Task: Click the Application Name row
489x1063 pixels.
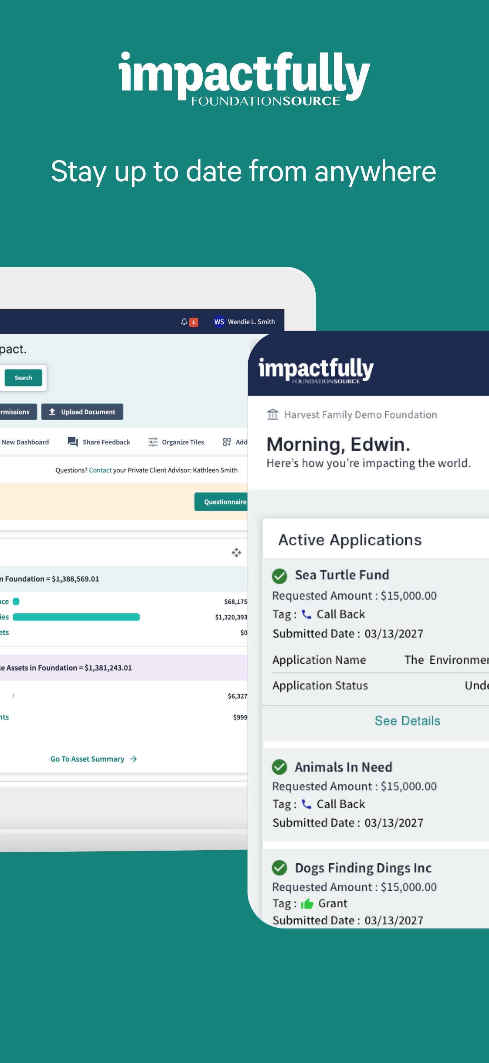Action: (x=380, y=660)
